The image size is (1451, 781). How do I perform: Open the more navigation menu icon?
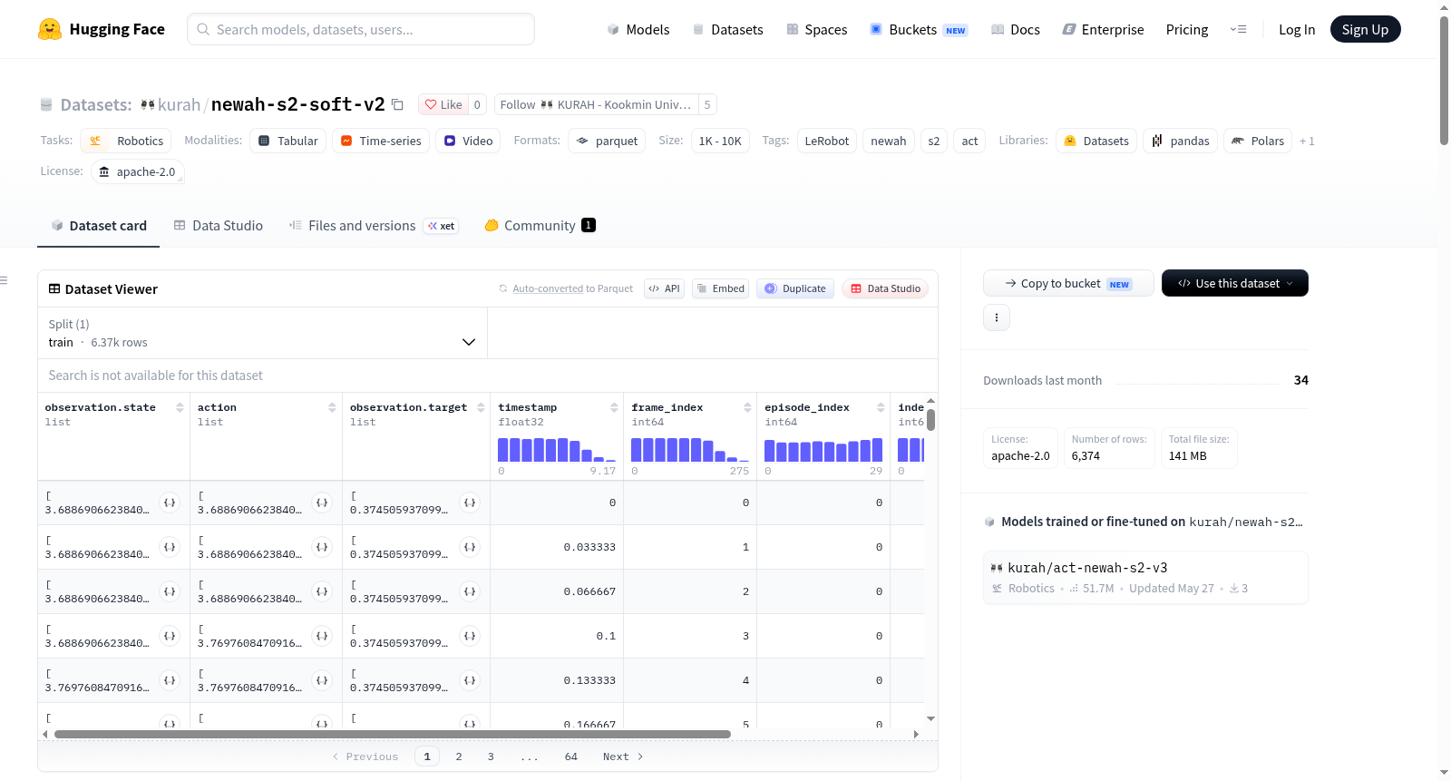click(1238, 29)
